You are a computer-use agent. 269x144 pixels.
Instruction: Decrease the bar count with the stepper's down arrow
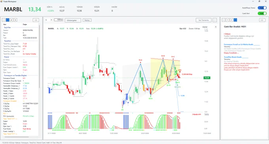pyautogui.click(x=62, y=21)
